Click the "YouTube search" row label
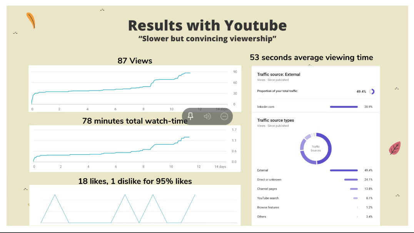The width and height of the screenshot is (414, 233). (x=268, y=198)
